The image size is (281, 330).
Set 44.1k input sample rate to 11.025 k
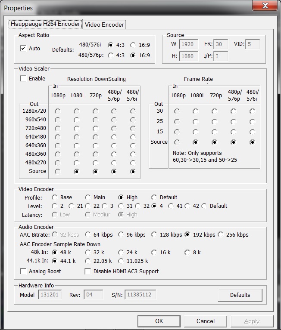tap(121, 261)
